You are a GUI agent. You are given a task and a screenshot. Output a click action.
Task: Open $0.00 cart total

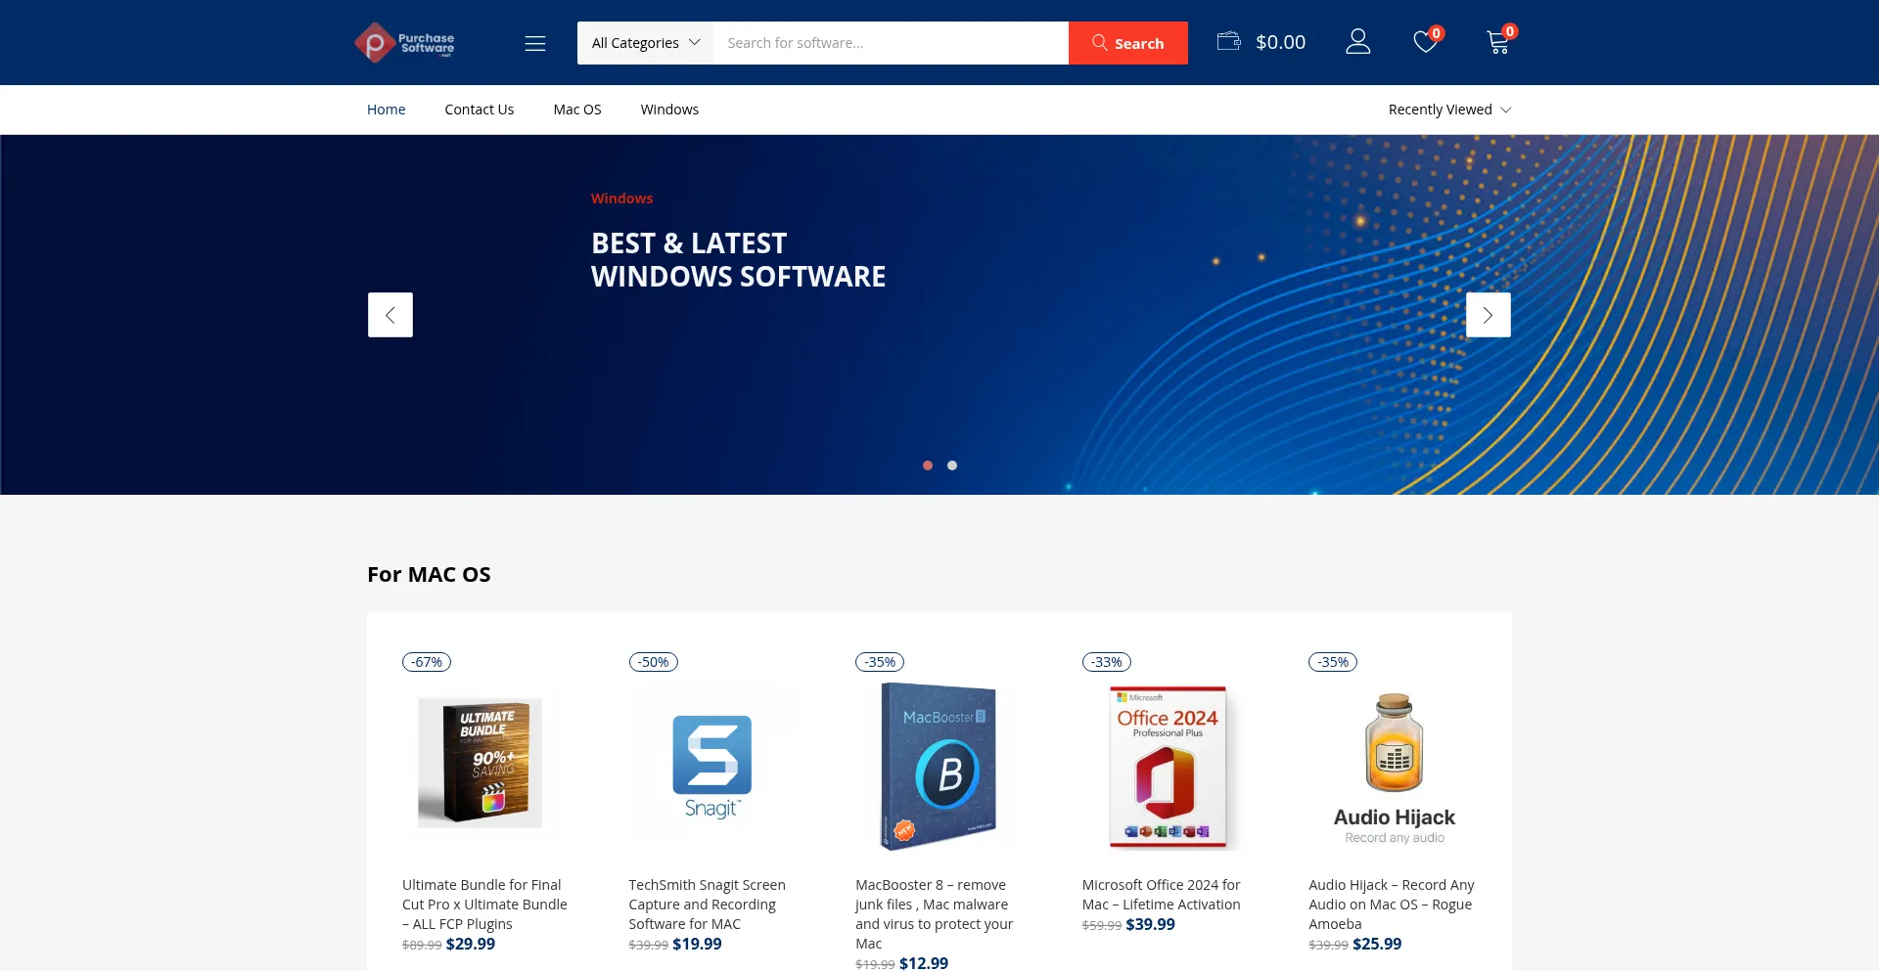(x=1281, y=42)
